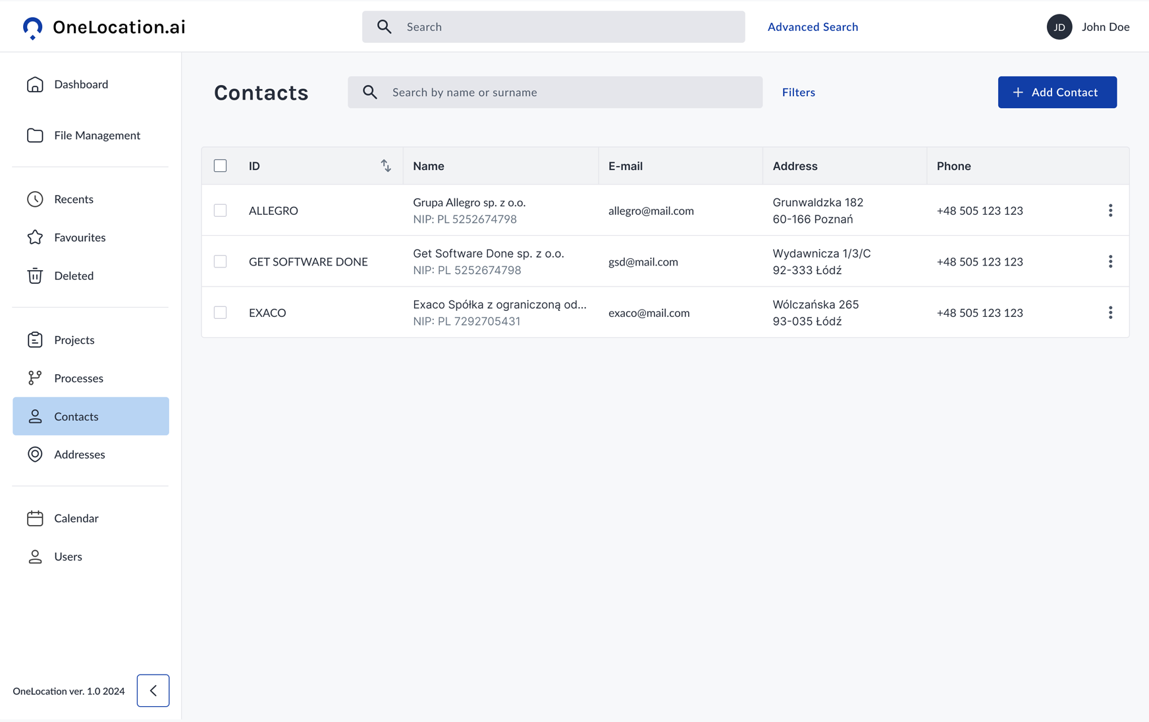Open the EXACO row options menu
Image resolution: width=1149 pixels, height=722 pixels.
pyautogui.click(x=1110, y=313)
